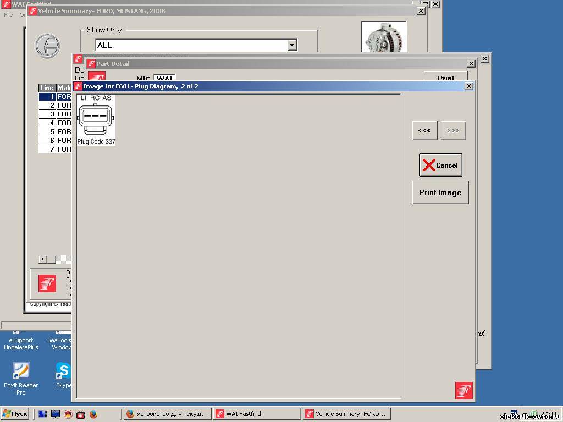Screen dimensions: 563x422
Task: Click the Plug Code 337 diagram thumbnail
Action: pos(96,120)
